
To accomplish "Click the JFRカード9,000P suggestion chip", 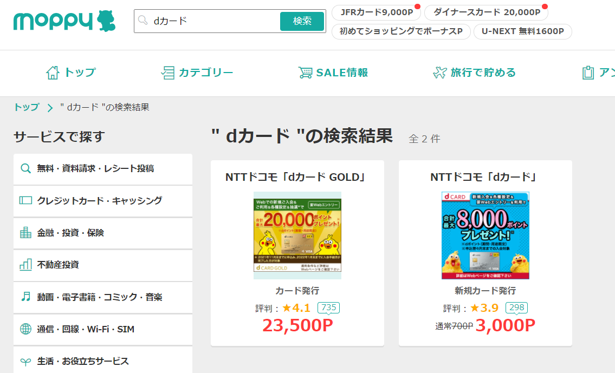I will pos(376,12).
